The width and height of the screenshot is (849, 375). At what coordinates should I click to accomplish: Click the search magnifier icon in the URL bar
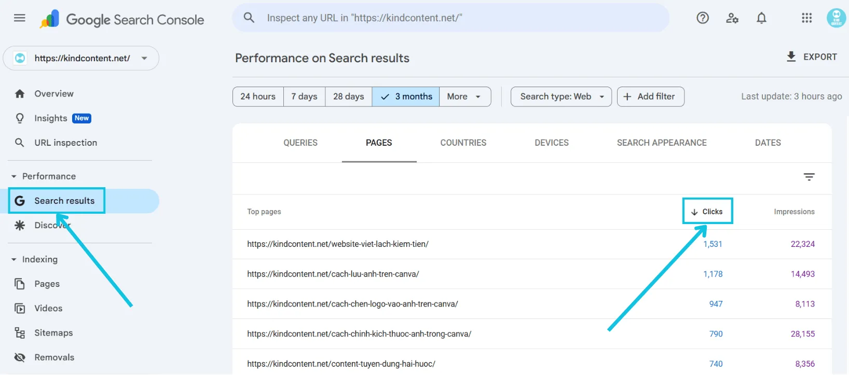click(249, 18)
